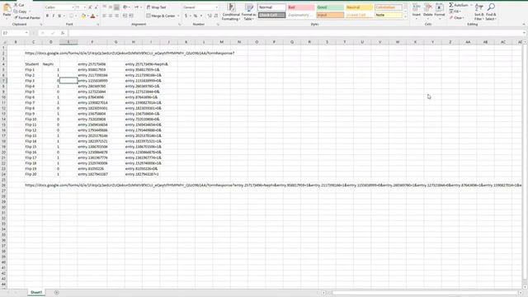Toggle Align Left
528x297 pixels.
[x=105, y=16]
